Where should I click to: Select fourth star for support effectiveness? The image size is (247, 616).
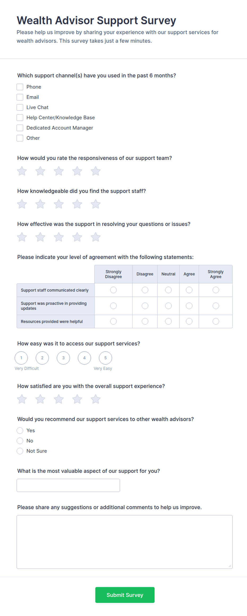[77, 237]
